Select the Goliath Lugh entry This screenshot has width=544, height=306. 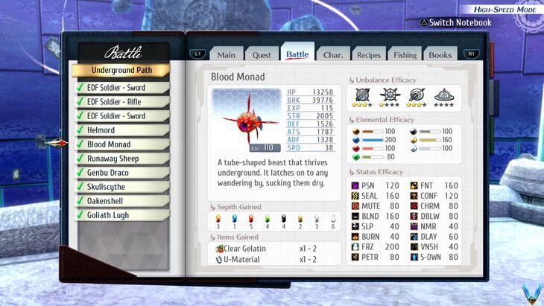[122, 215]
